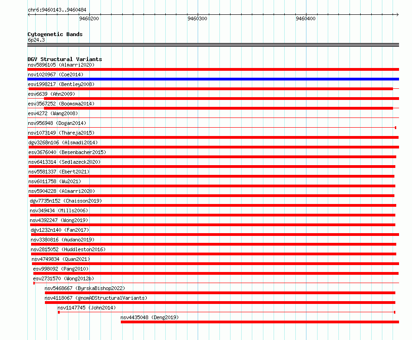Open esv2731570 (Wong2012b) label
412x340 pixels.
63,278
